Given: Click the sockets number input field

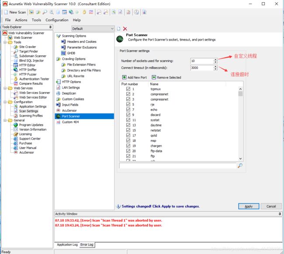Looking at the screenshot, I should click(202, 61).
